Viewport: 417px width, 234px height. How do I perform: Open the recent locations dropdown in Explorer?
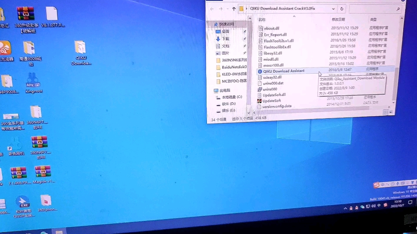click(227, 9)
